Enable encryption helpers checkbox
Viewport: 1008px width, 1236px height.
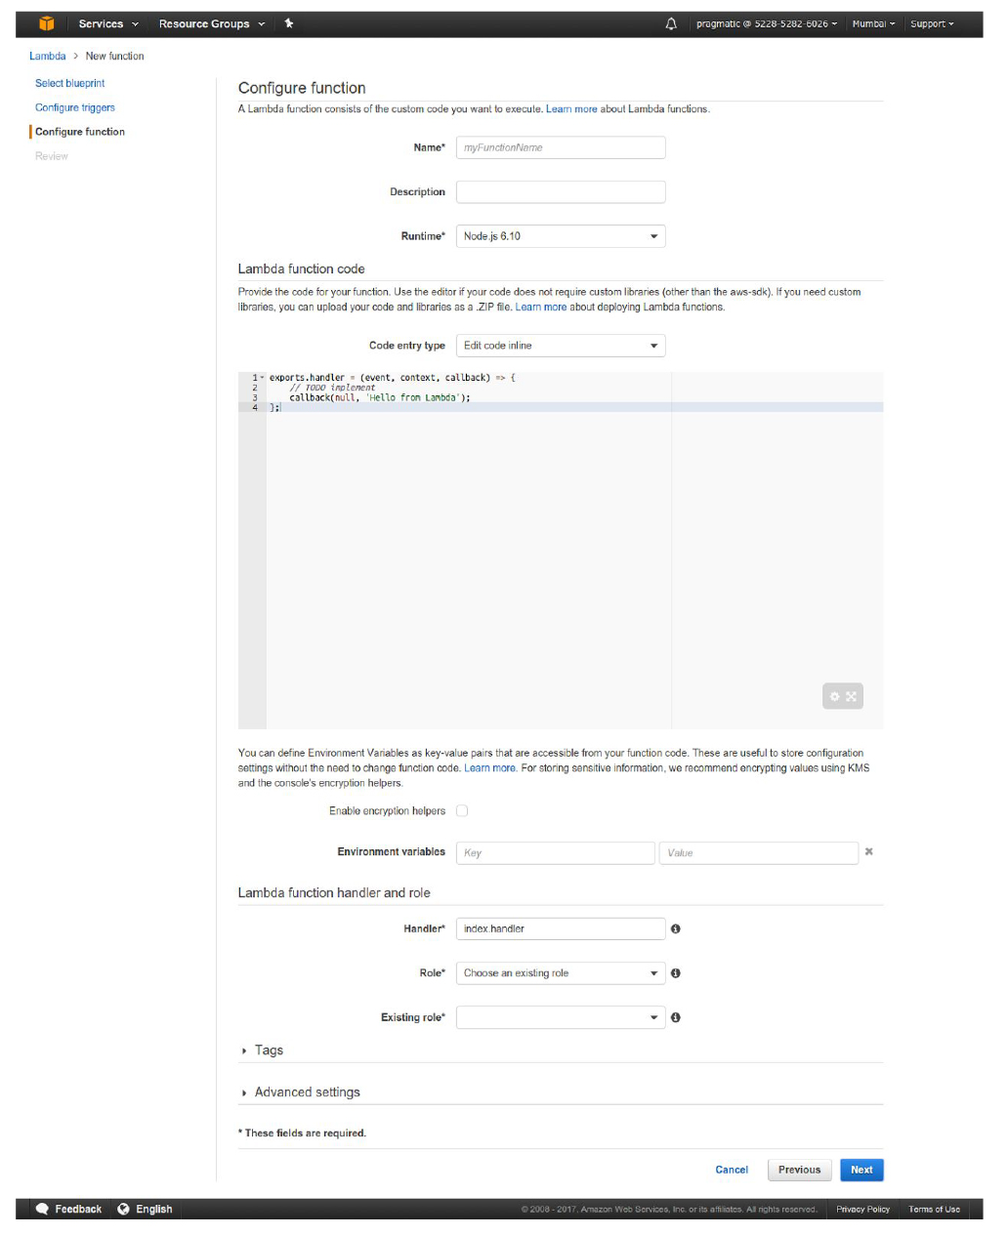[x=462, y=810]
